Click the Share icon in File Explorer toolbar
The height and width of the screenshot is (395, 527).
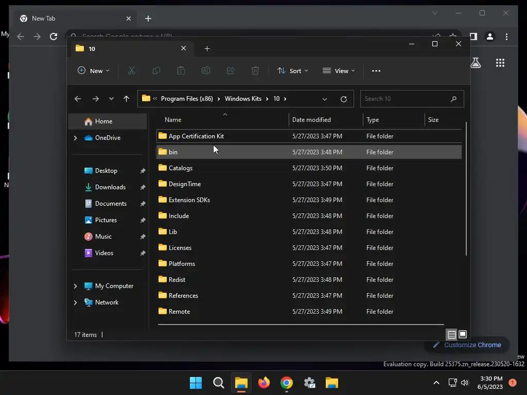pos(231,70)
